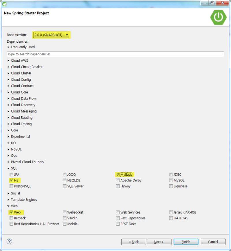Open the Boot Version dropdown

[51, 35]
